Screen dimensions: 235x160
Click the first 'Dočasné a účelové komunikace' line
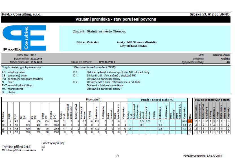[105, 86]
